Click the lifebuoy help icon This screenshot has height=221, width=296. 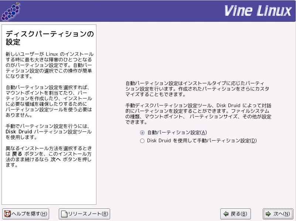(x=7, y=214)
